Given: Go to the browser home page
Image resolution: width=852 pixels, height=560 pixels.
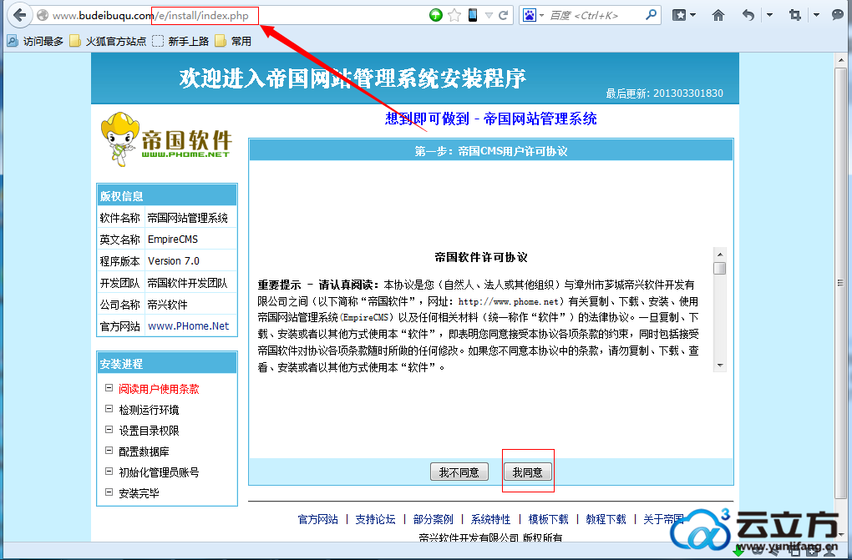Looking at the screenshot, I should point(718,15).
